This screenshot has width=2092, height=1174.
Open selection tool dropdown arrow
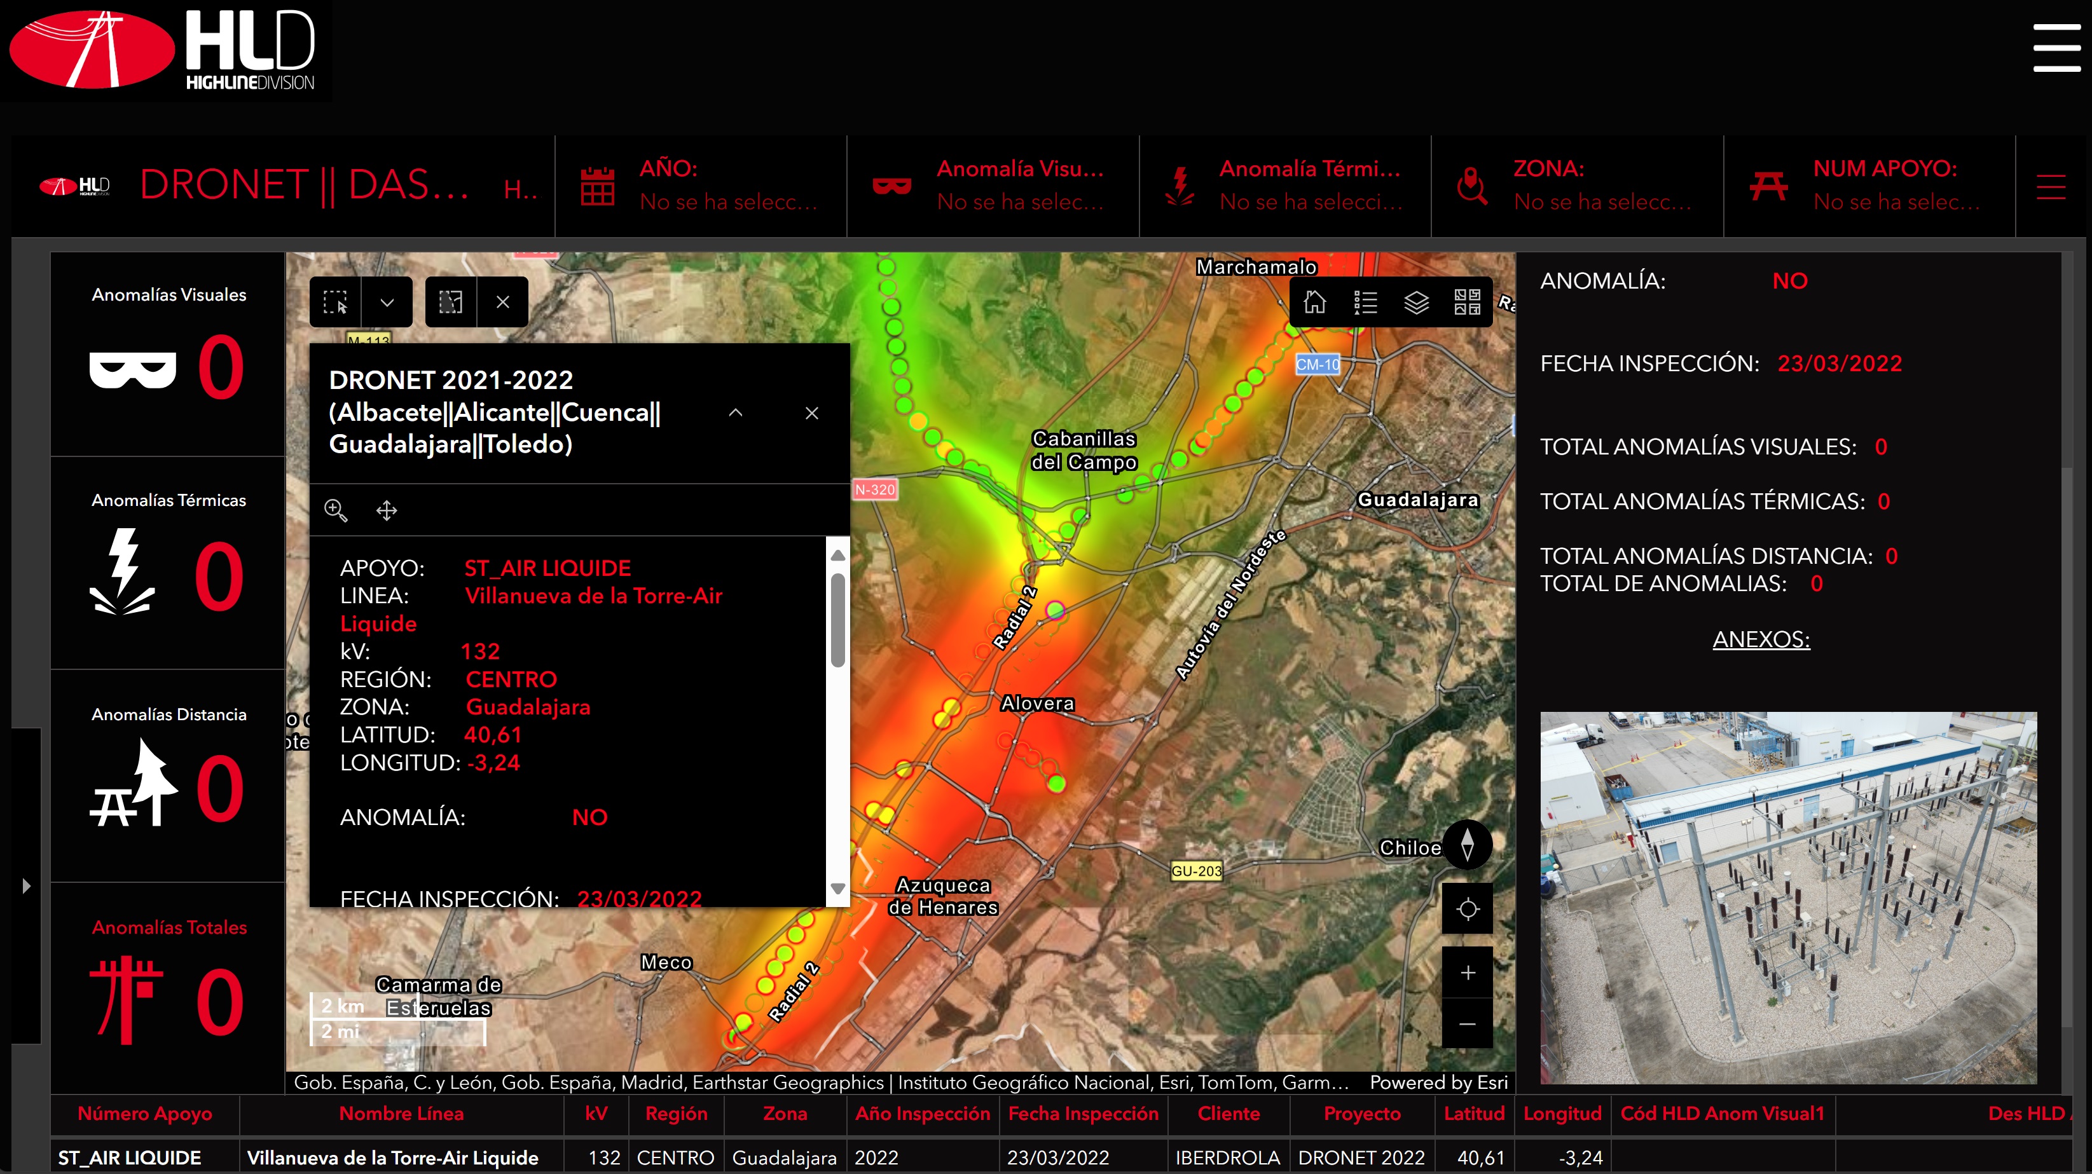click(x=387, y=302)
